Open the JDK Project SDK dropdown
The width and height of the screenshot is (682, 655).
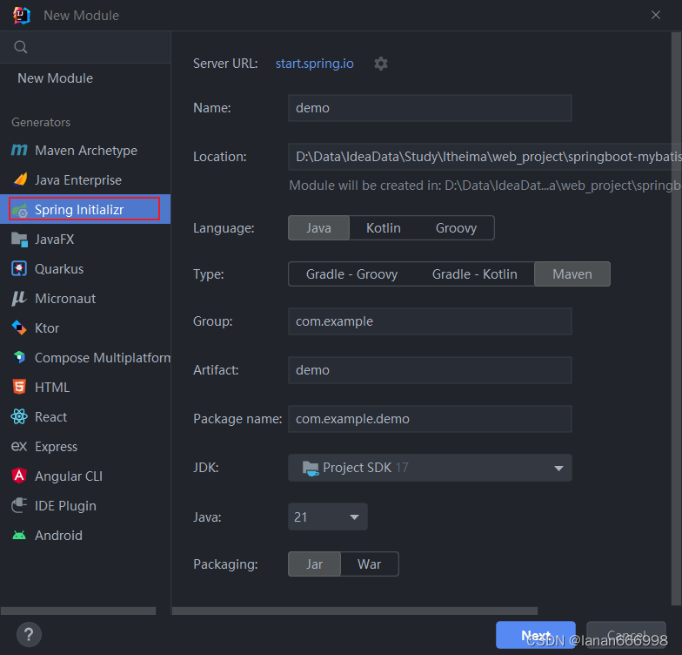[x=430, y=468]
